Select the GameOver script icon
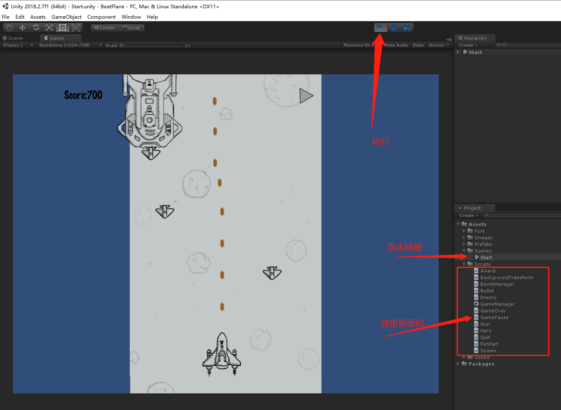The height and width of the screenshot is (410, 561). pos(476,311)
